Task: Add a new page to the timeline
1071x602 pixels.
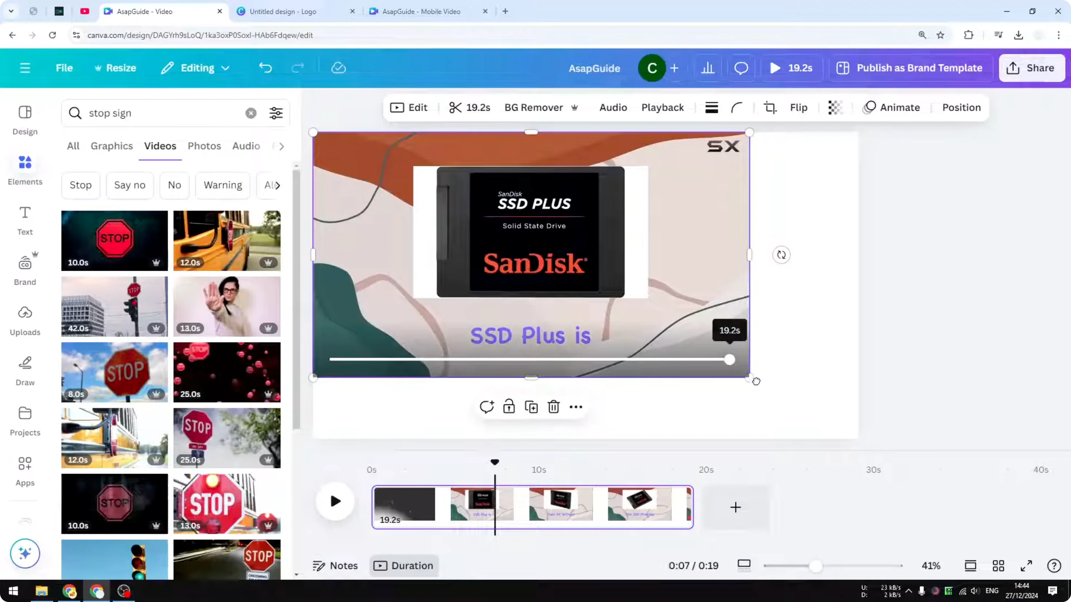Action: [x=735, y=507]
